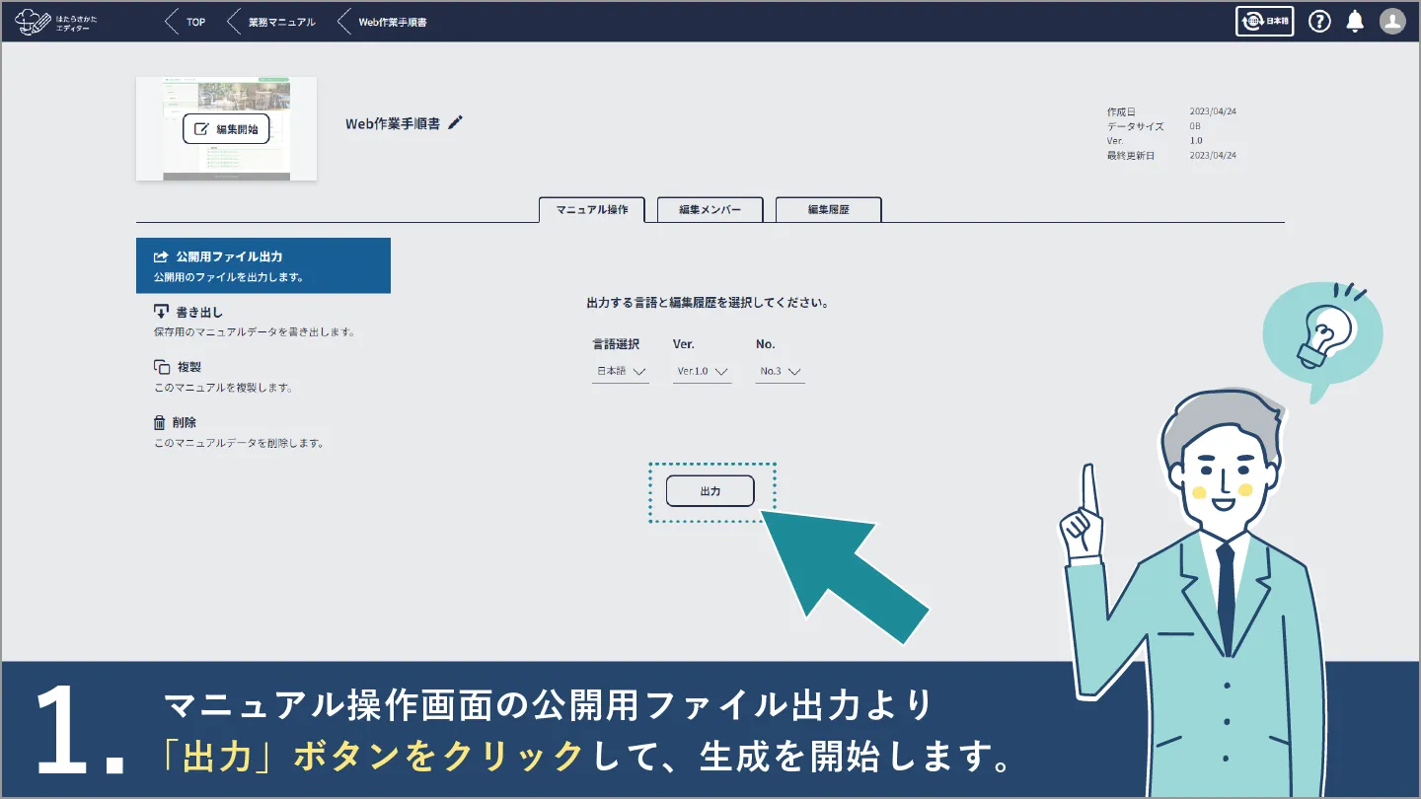The width and height of the screenshot is (1421, 799).
Task: Switch to the 編集履歴 tab
Action: click(x=828, y=210)
